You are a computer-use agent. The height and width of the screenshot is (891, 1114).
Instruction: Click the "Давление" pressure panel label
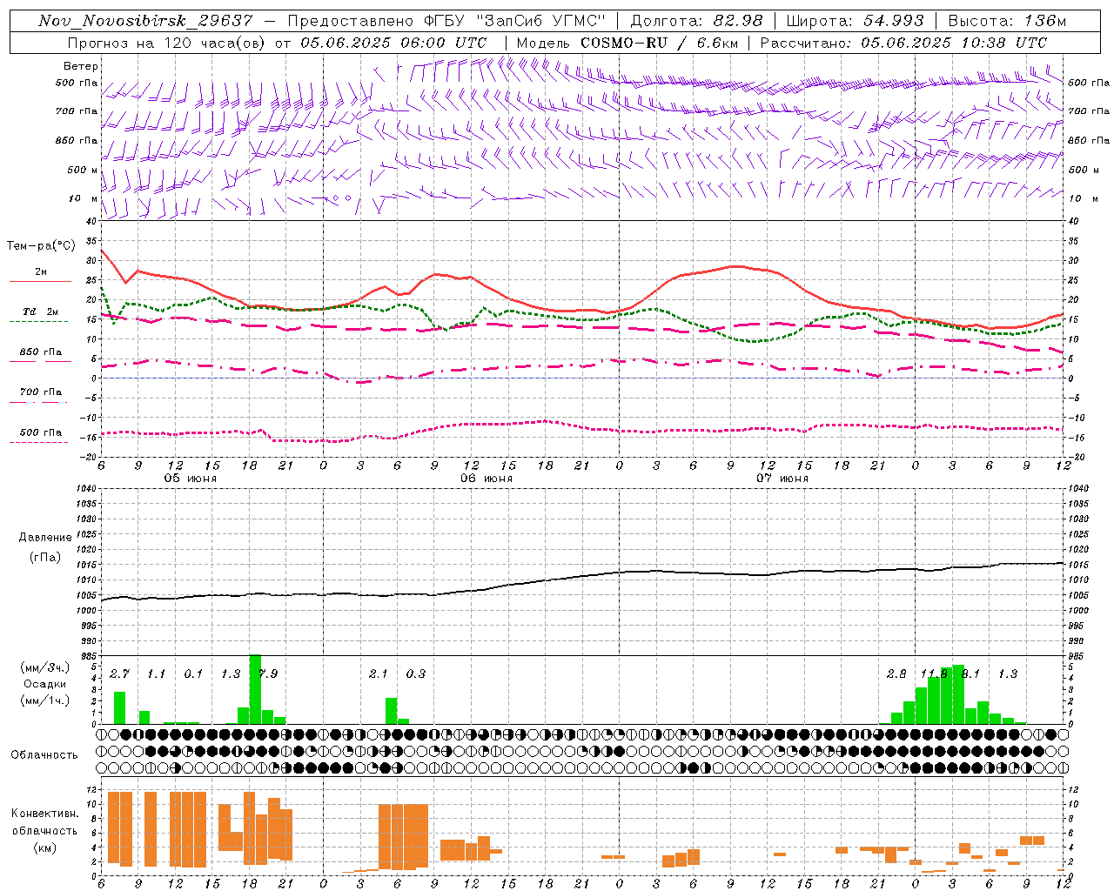coord(45,538)
